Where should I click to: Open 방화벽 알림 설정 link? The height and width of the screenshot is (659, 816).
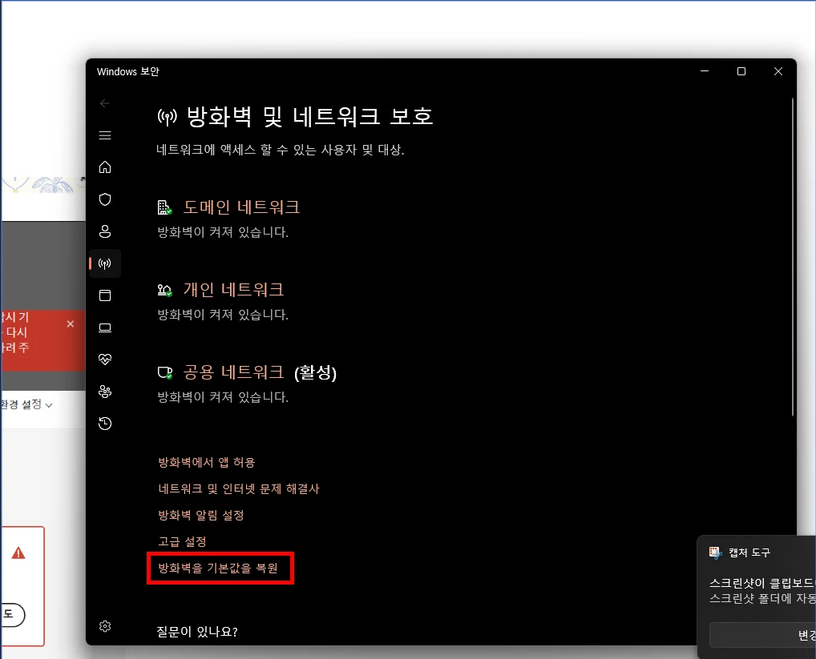(201, 515)
